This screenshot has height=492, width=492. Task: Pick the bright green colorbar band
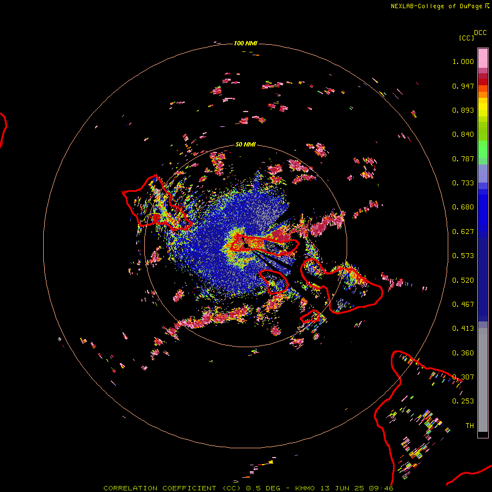coord(483,149)
